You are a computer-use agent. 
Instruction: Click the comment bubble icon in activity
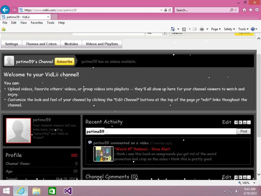point(90,142)
